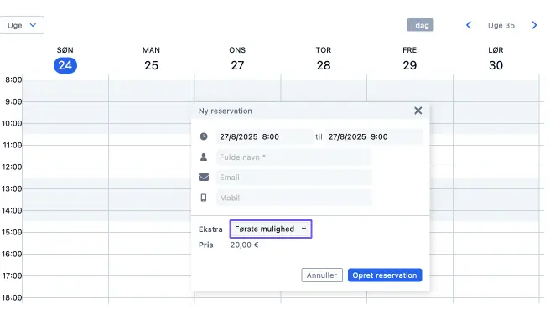Click the person icon beside name field
Screen dimensions: 550x314
click(204, 157)
